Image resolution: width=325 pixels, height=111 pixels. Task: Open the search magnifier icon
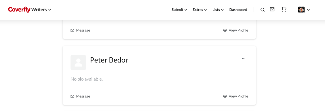pyautogui.click(x=263, y=10)
